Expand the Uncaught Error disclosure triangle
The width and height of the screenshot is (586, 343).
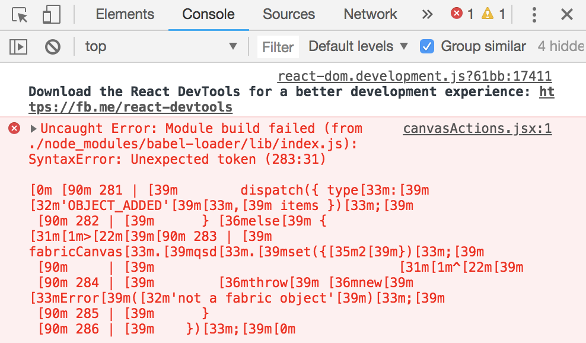[x=33, y=129]
